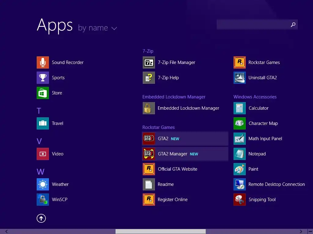Launch the Notepad icon

(240, 154)
